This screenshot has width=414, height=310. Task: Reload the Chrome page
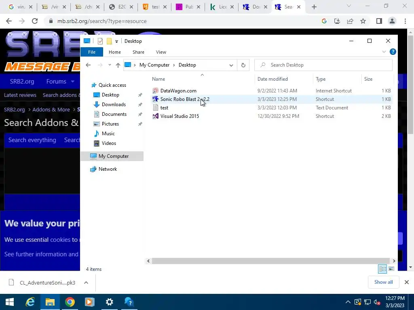coord(35,21)
